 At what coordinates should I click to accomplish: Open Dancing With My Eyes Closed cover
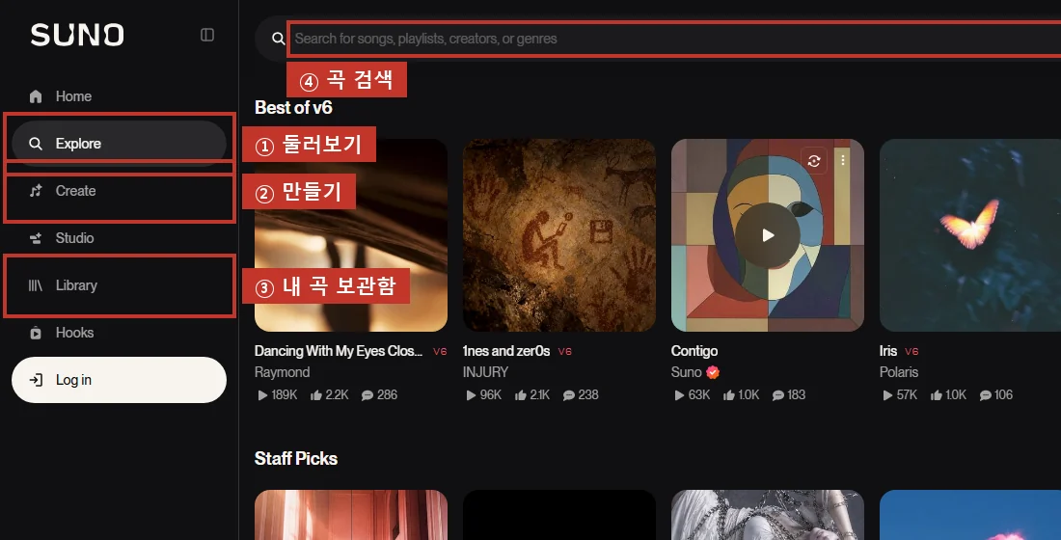click(351, 235)
